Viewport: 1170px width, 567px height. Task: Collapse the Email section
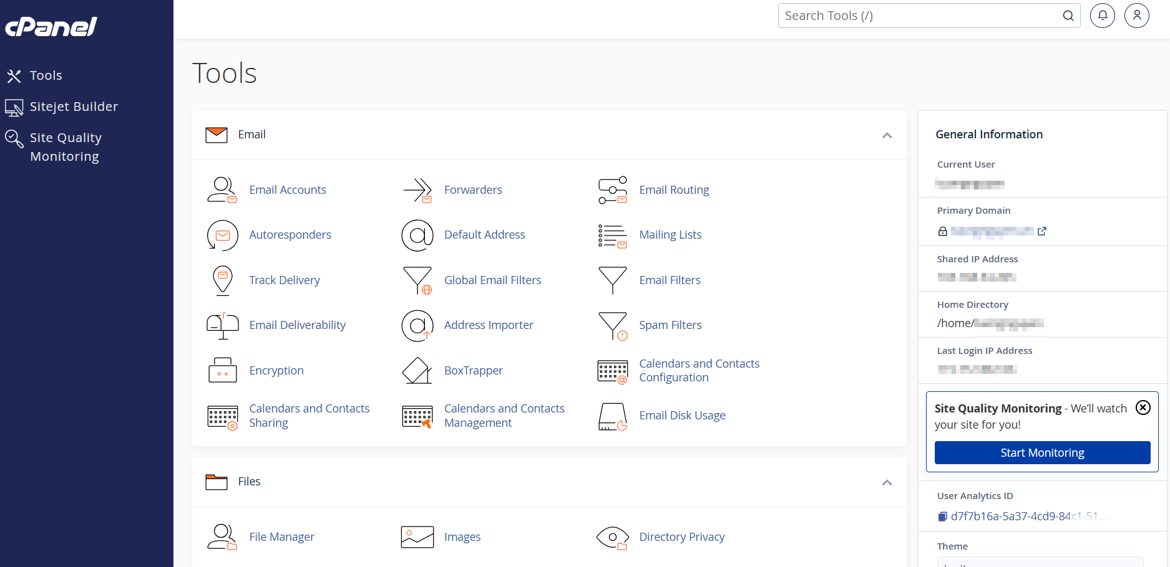[887, 135]
